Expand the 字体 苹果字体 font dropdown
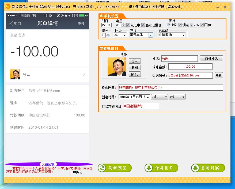This screenshot has height=189, width=235. click(151, 35)
